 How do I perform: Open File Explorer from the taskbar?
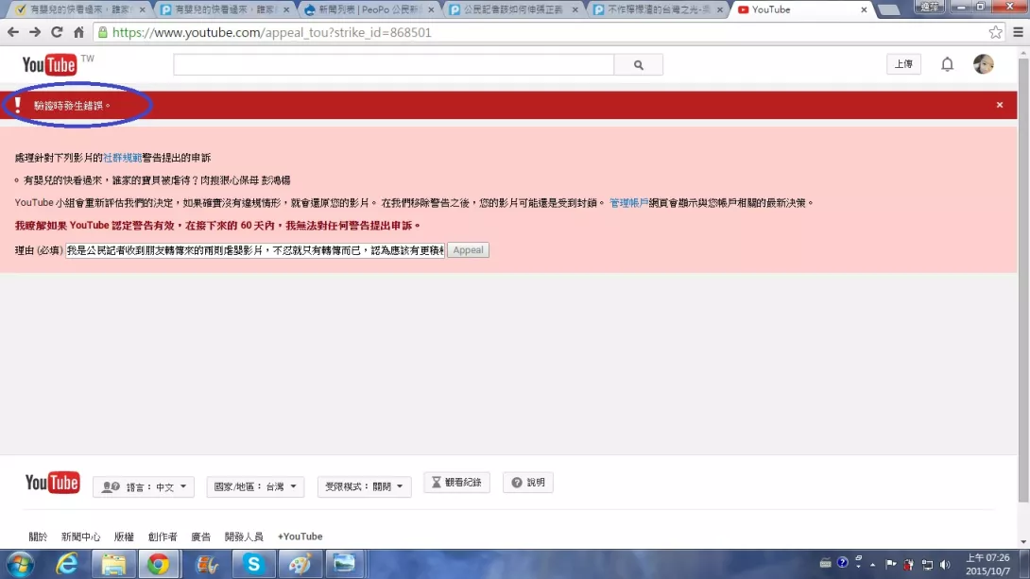click(113, 564)
